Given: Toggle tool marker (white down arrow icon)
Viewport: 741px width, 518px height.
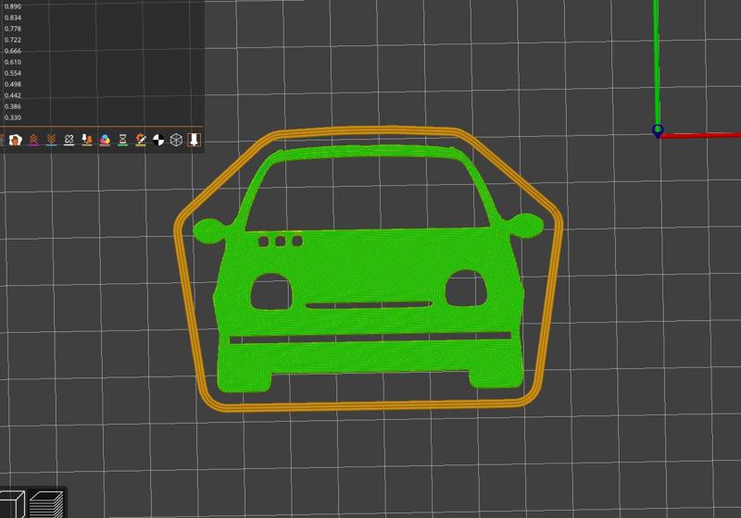Looking at the screenshot, I should (194, 140).
